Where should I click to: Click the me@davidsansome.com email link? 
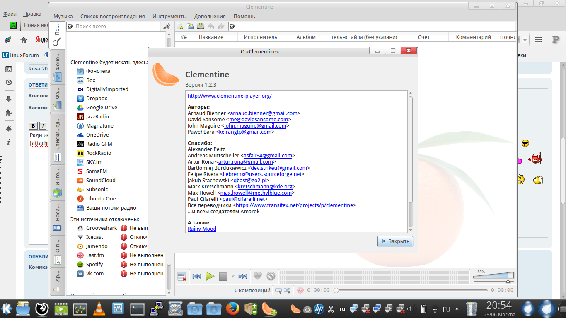tap(259, 120)
